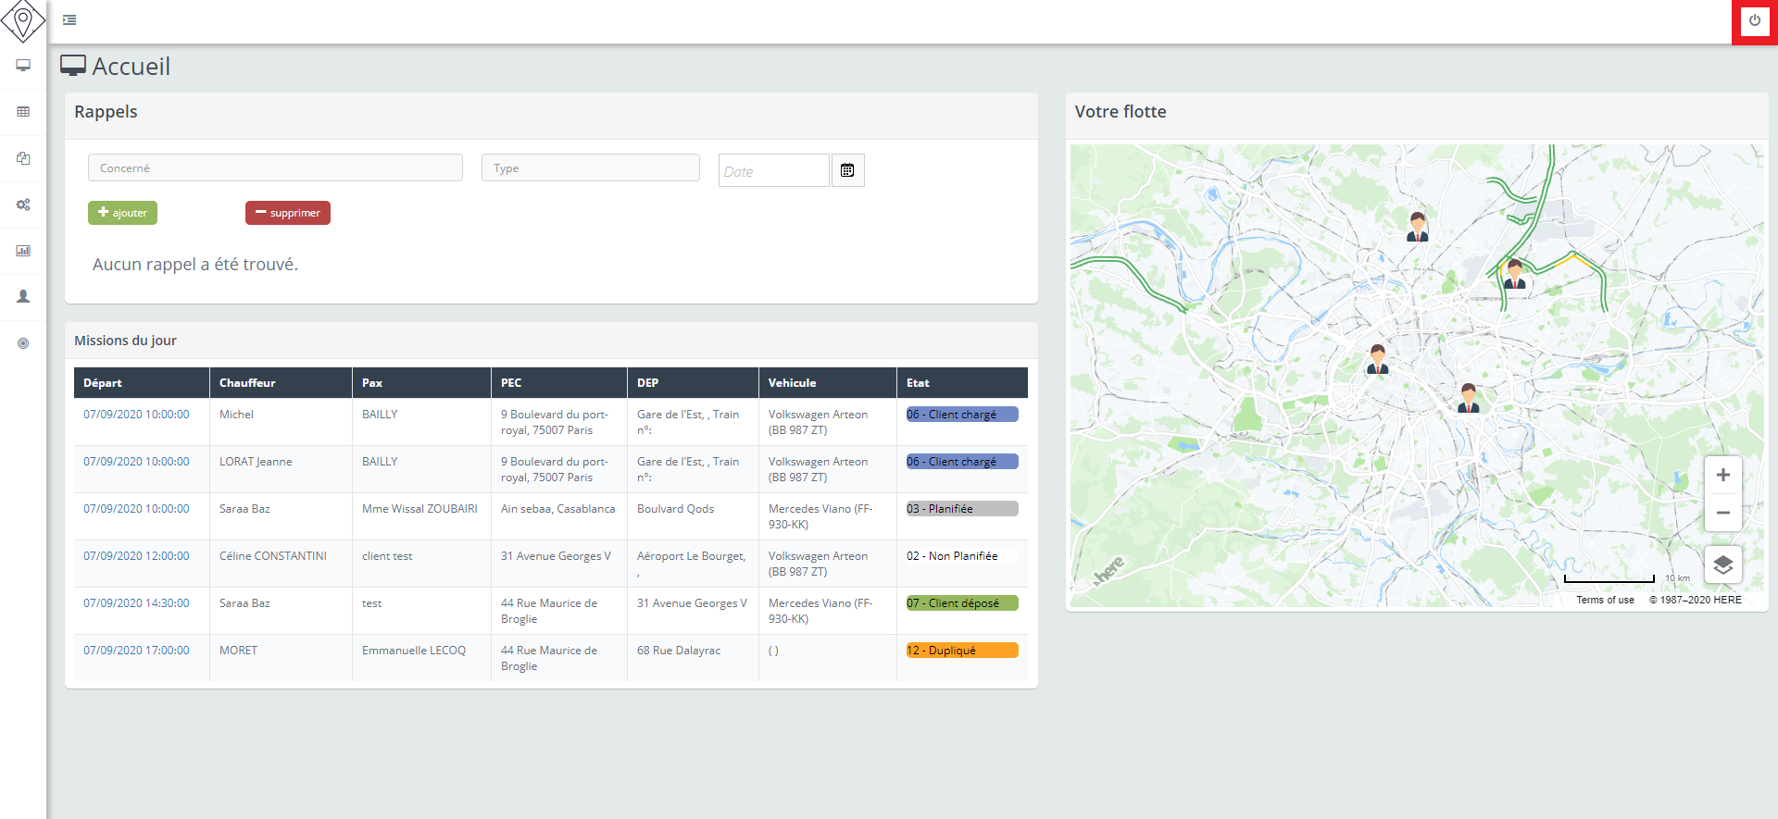Viewport: 1778px width, 819px height.
Task: Zoom in on the fleet map
Action: pyautogui.click(x=1722, y=476)
